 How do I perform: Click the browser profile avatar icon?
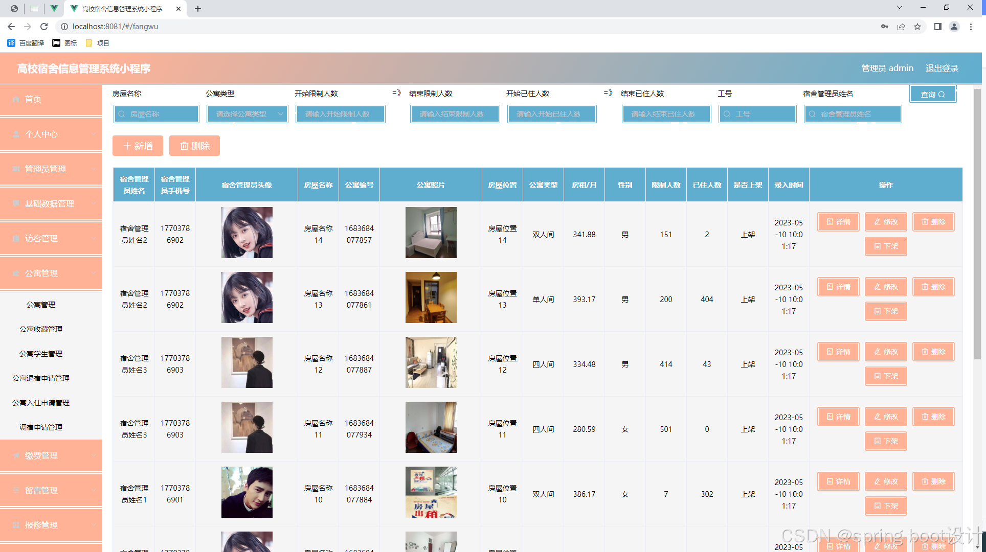(954, 27)
